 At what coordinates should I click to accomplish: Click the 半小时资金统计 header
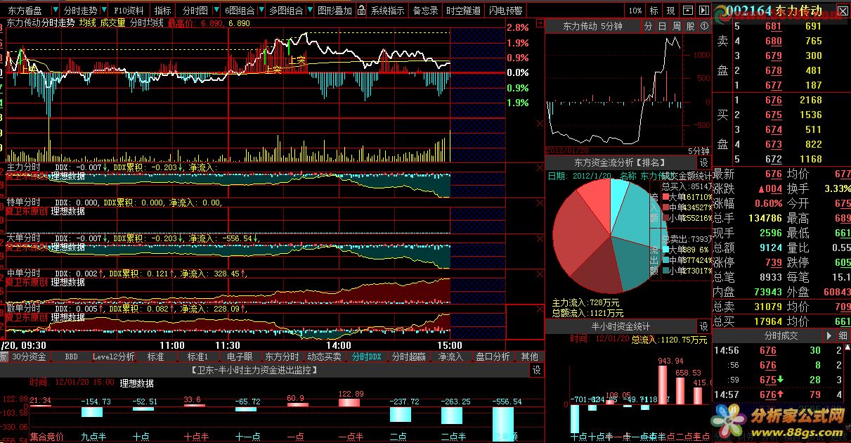point(621,327)
